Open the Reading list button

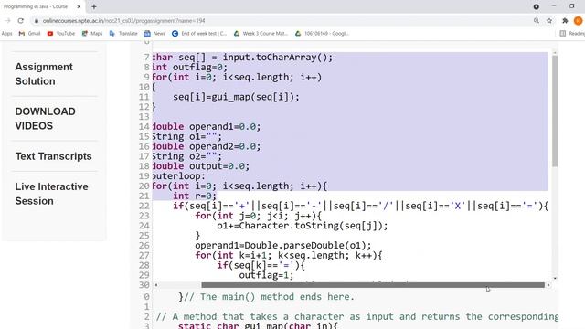click(572, 34)
